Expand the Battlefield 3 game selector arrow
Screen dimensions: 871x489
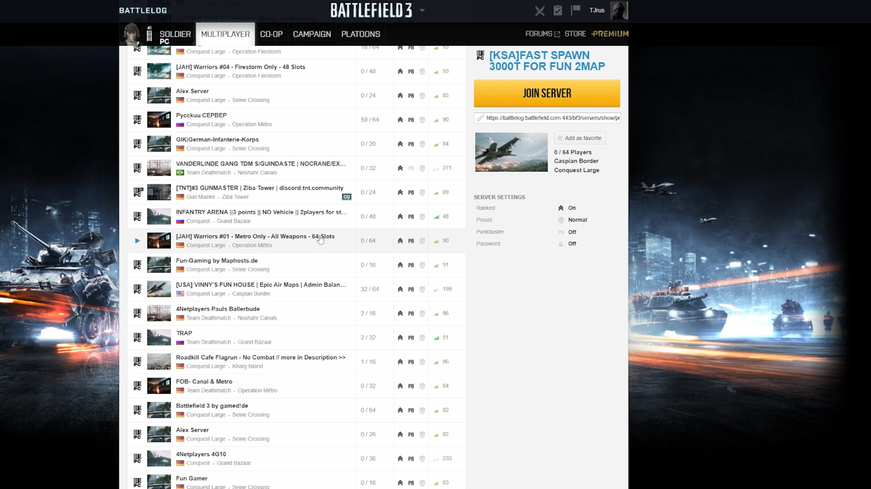pyautogui.click(x=422, y=10)
